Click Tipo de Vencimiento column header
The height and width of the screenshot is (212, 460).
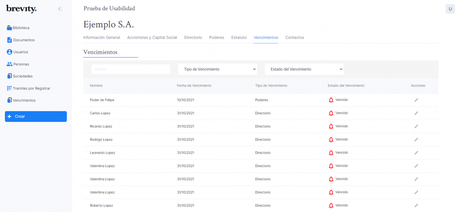pyautogui.click(x=271, y=86)
